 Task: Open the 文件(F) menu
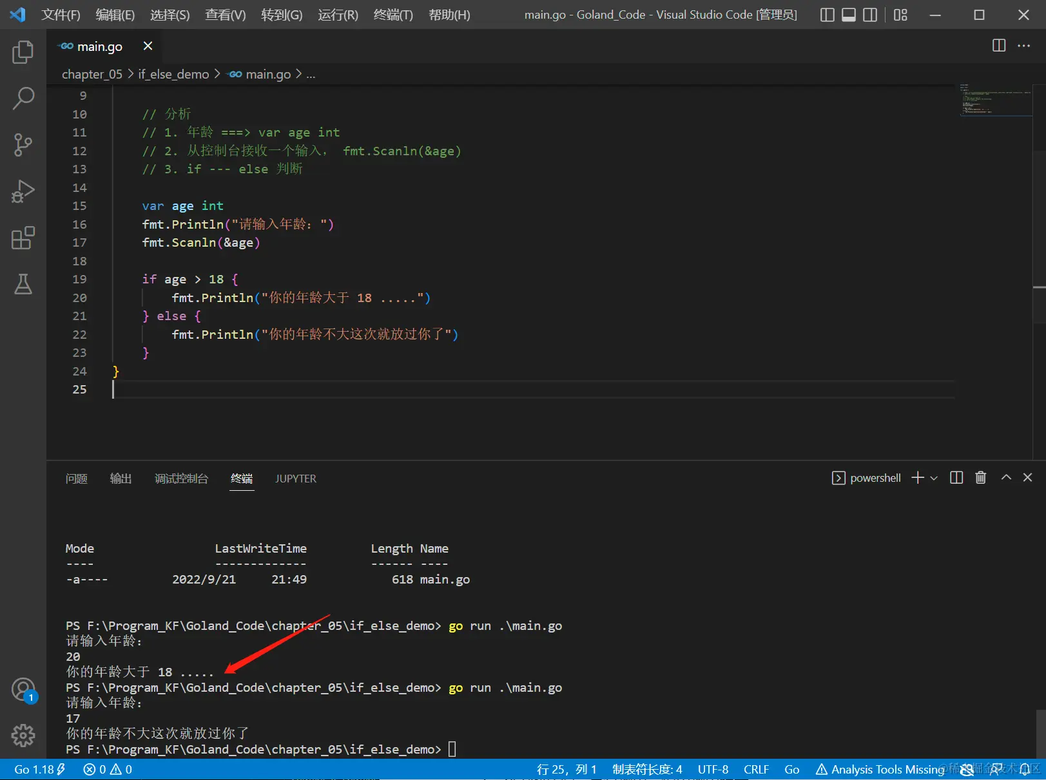61,15
